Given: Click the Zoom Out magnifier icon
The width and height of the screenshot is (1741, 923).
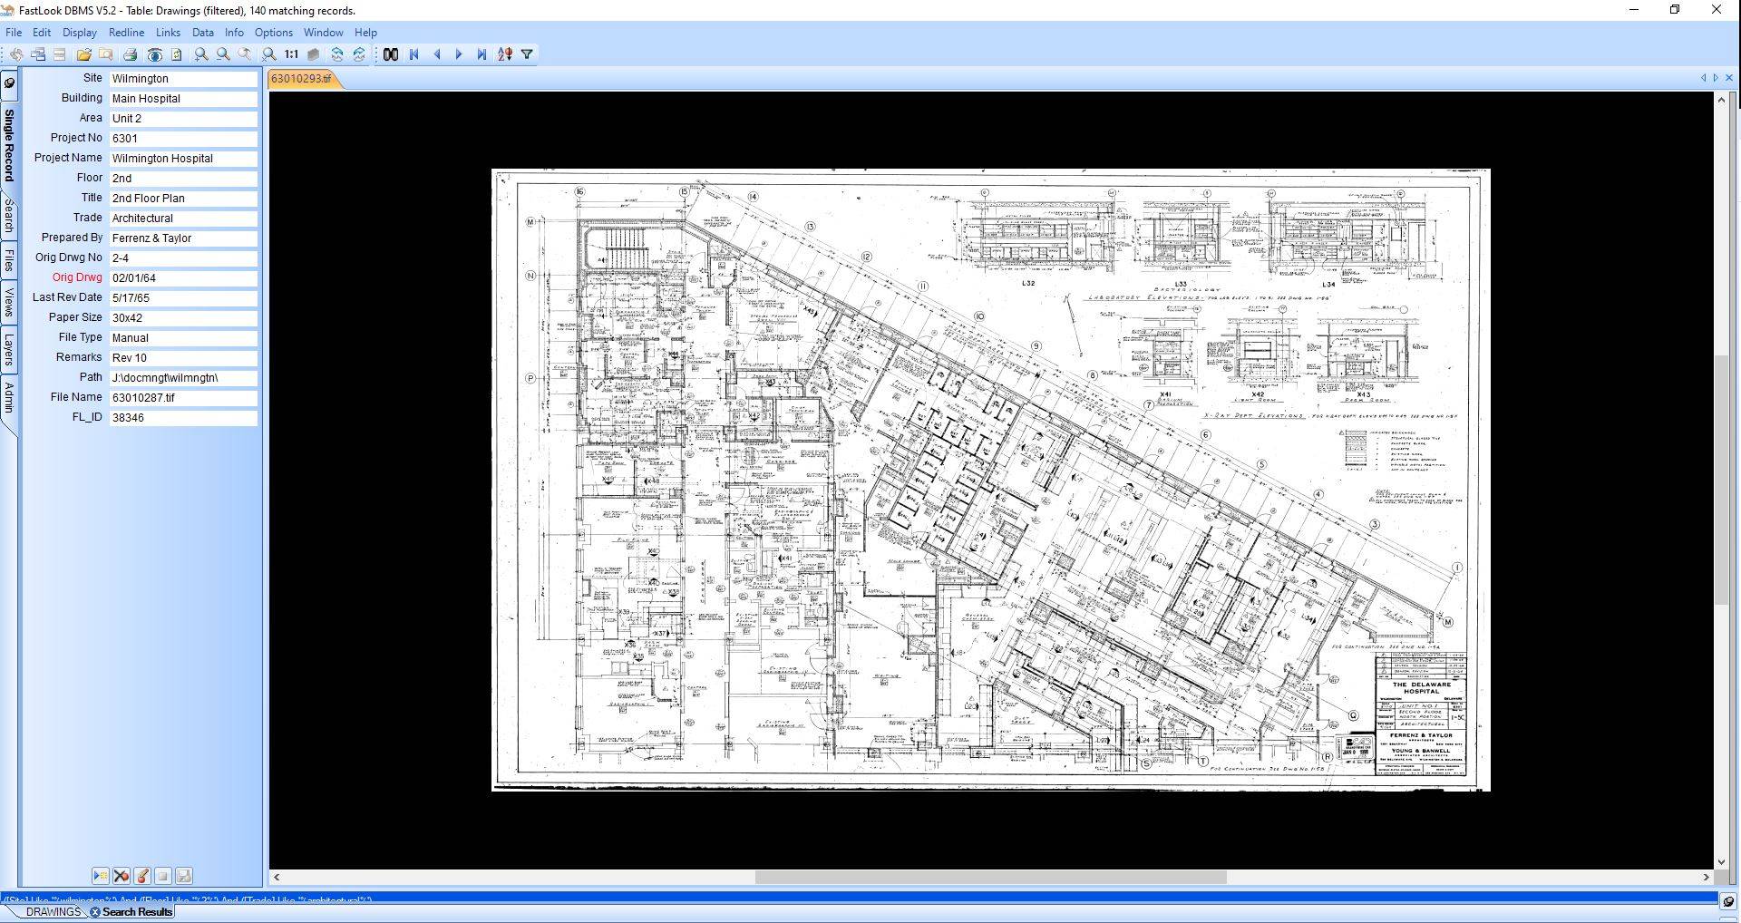Looking at the screenshot, I should tap(223, 54).
